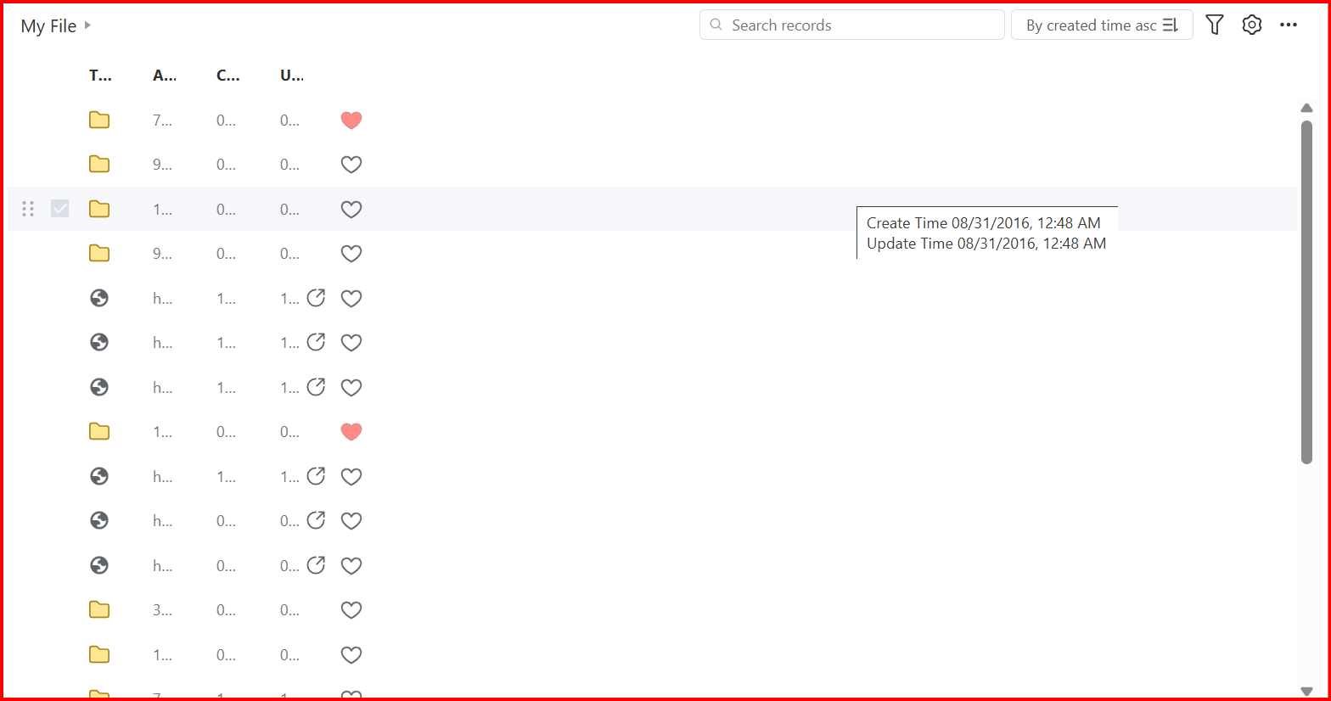Sort by the T... column header
This screenshot has height=701, width=1331.
[100, 76]
